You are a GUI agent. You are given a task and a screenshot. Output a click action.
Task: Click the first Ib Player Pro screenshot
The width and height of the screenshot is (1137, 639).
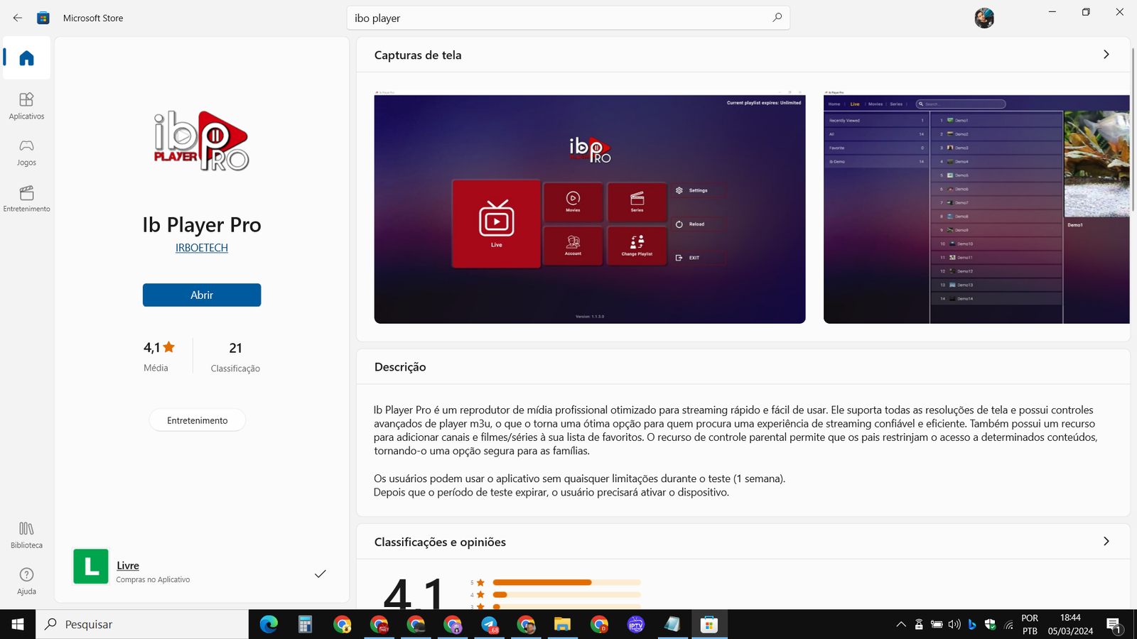588,207
